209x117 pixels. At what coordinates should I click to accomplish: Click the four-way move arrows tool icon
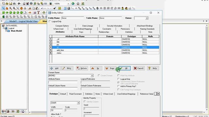[25, 8]
